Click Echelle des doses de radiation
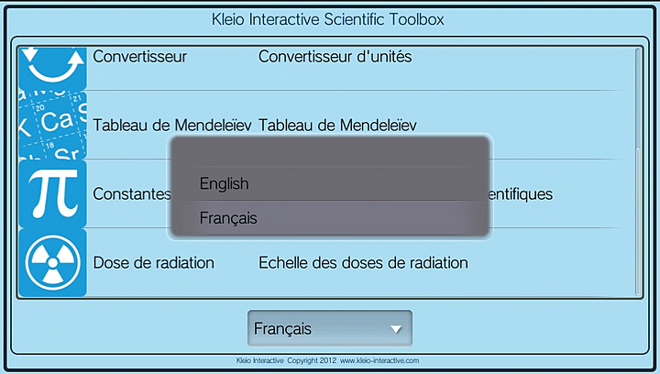This screenshot has width=660, height=374. [x=363, y=263]
